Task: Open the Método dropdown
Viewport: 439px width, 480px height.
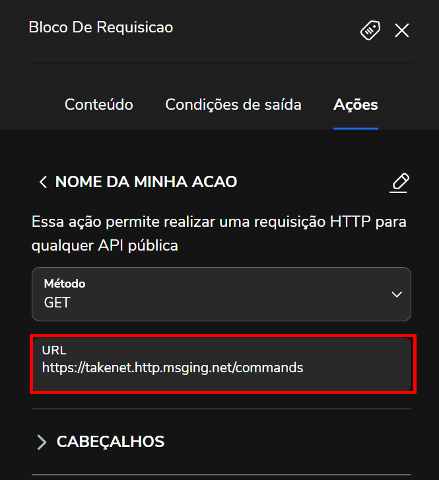Action: point(221,294)
